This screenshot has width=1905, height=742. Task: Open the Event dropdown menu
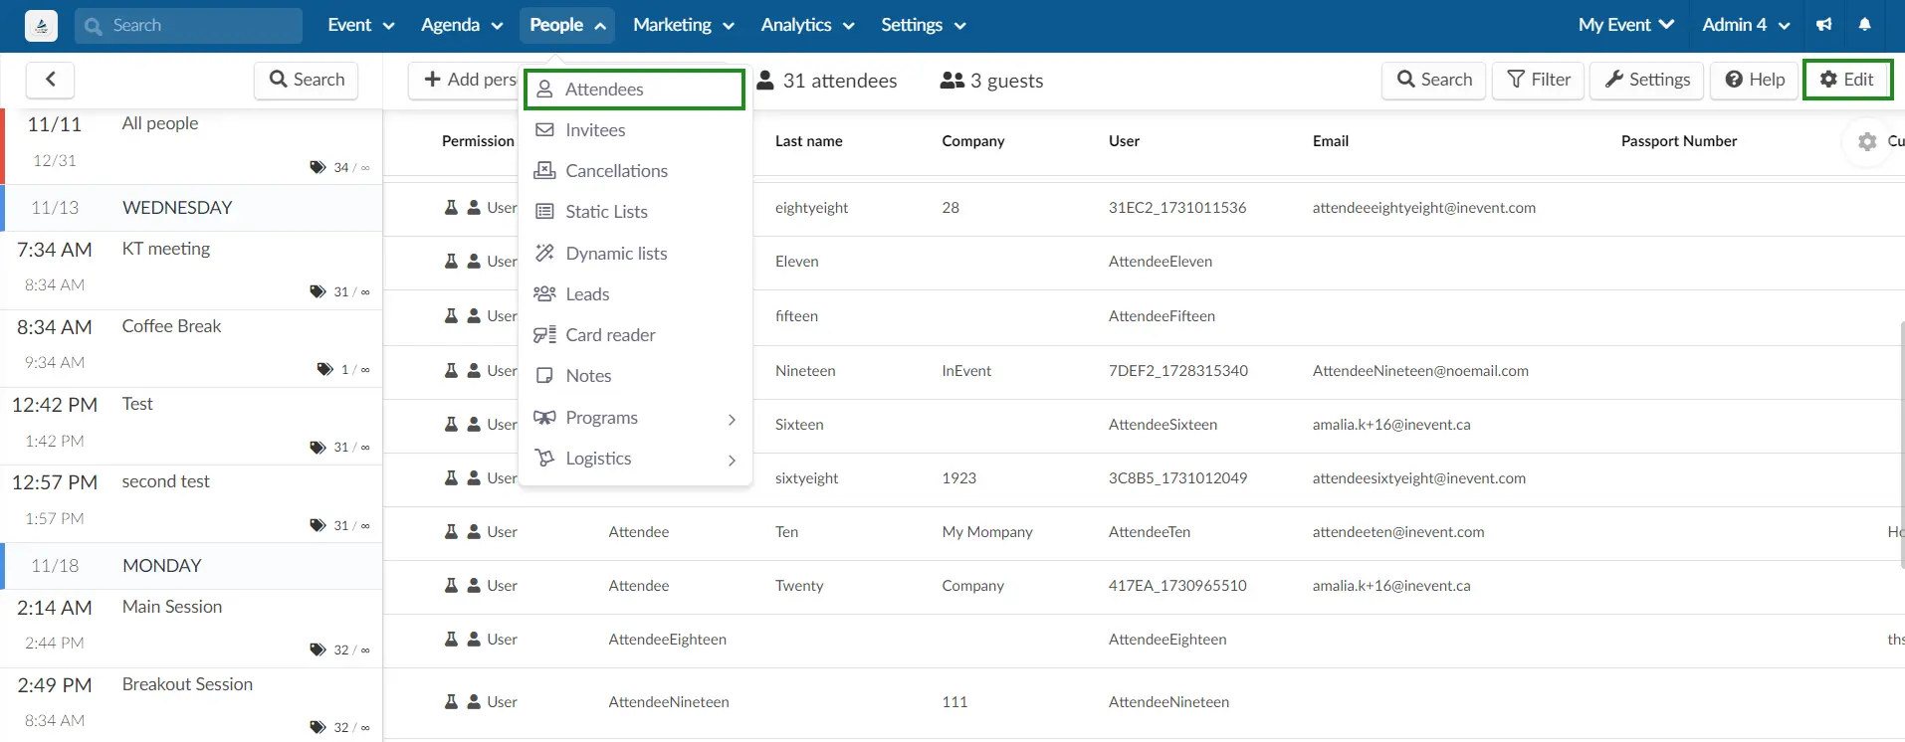pos(361,25)
